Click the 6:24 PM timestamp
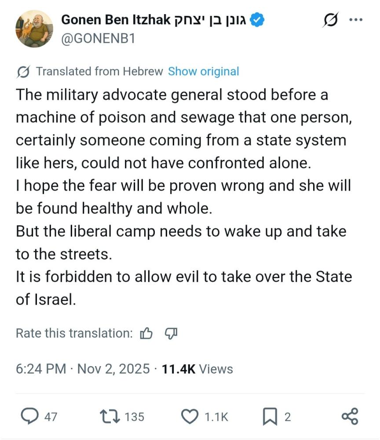380x440 pixels. (41, 369)
